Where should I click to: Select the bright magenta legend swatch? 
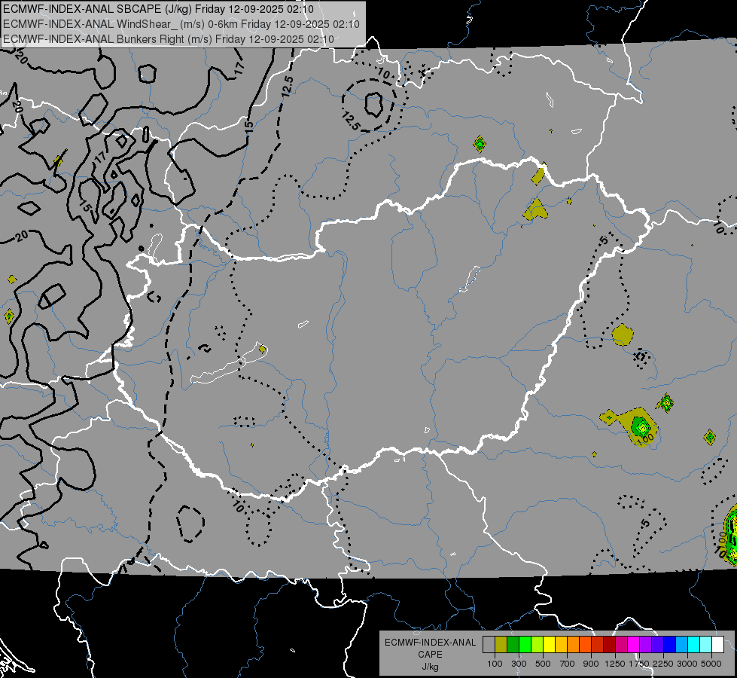click(x=634, y=645)
